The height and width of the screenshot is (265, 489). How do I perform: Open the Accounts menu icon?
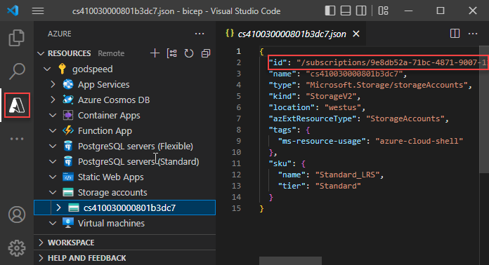click(x=17, y=215)
